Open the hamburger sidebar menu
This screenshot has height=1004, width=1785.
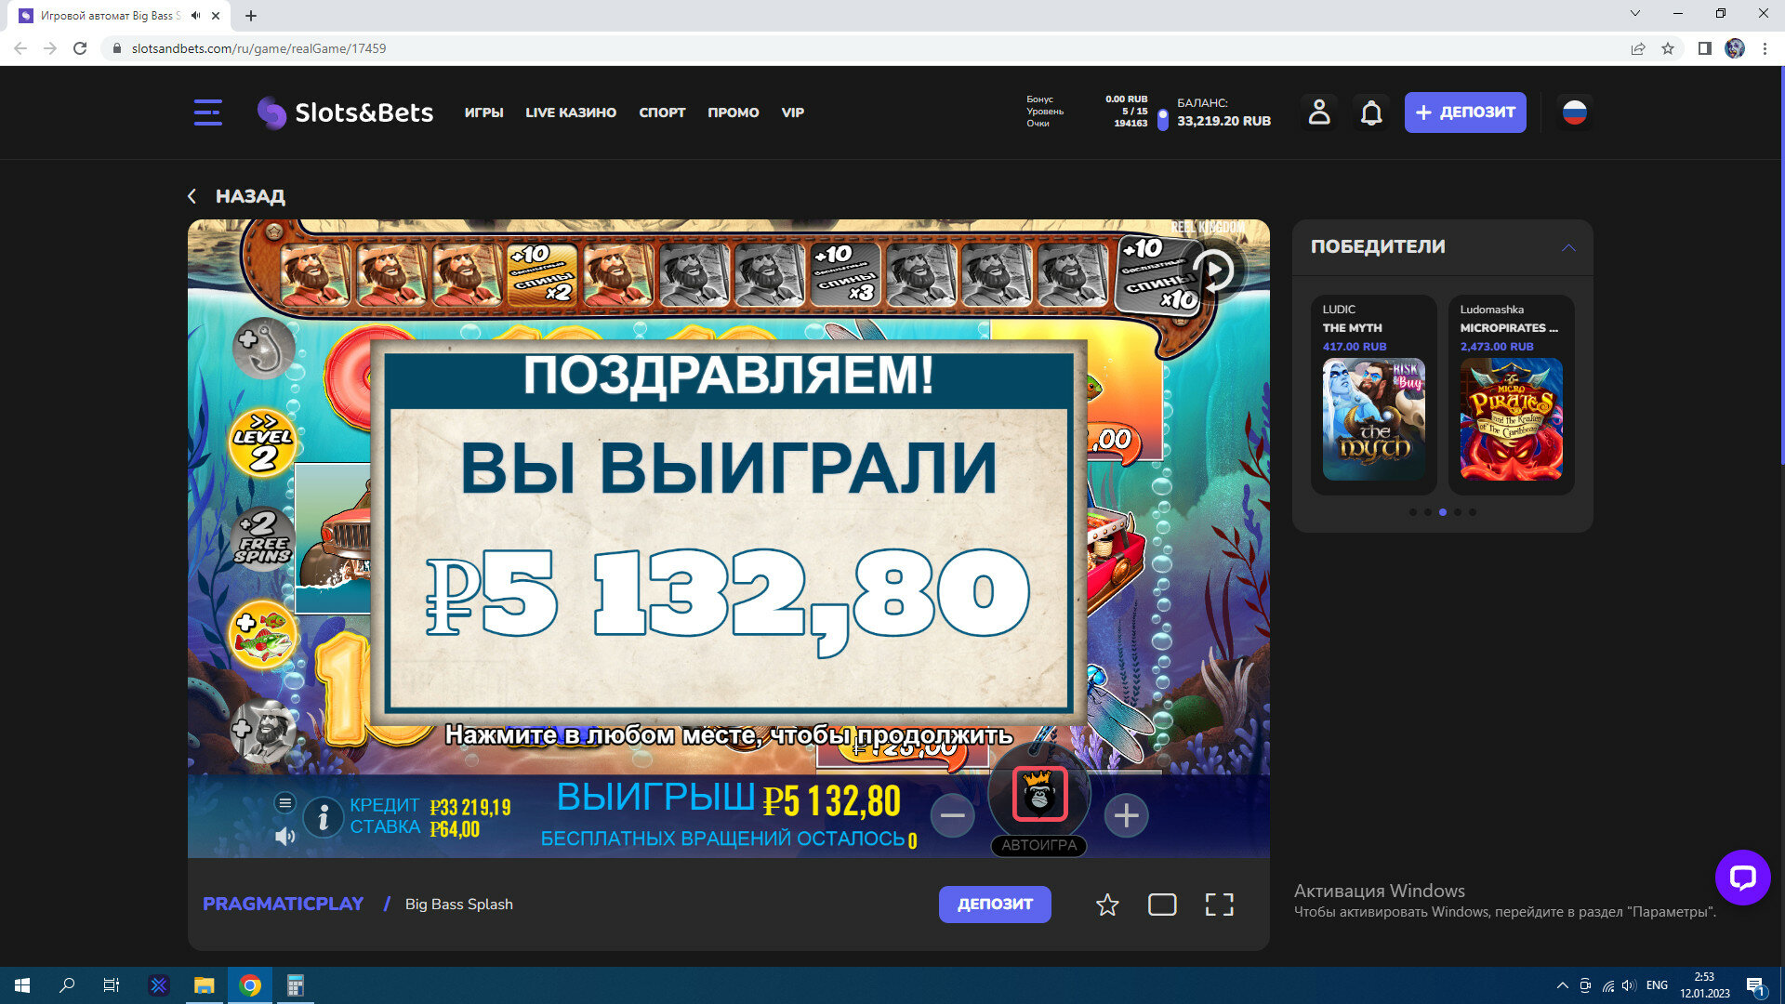(x=207, y=112)
